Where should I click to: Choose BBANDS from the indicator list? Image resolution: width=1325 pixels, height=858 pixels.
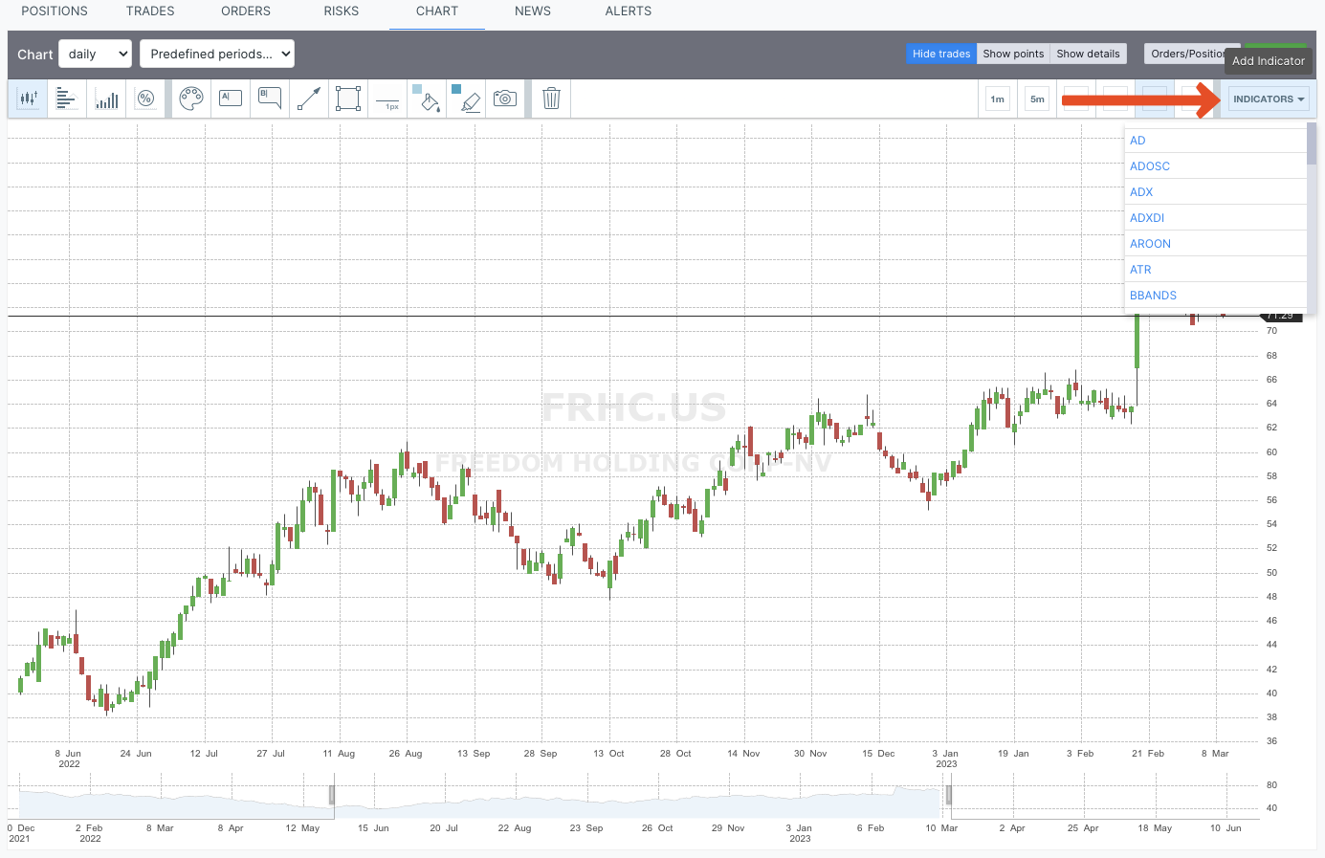coord(1153,296)
